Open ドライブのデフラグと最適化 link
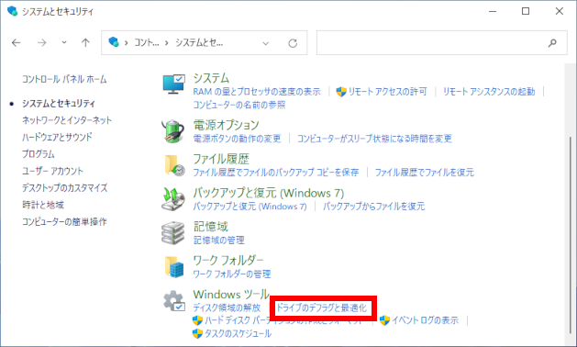577x347 pixels. pos(322,308)
